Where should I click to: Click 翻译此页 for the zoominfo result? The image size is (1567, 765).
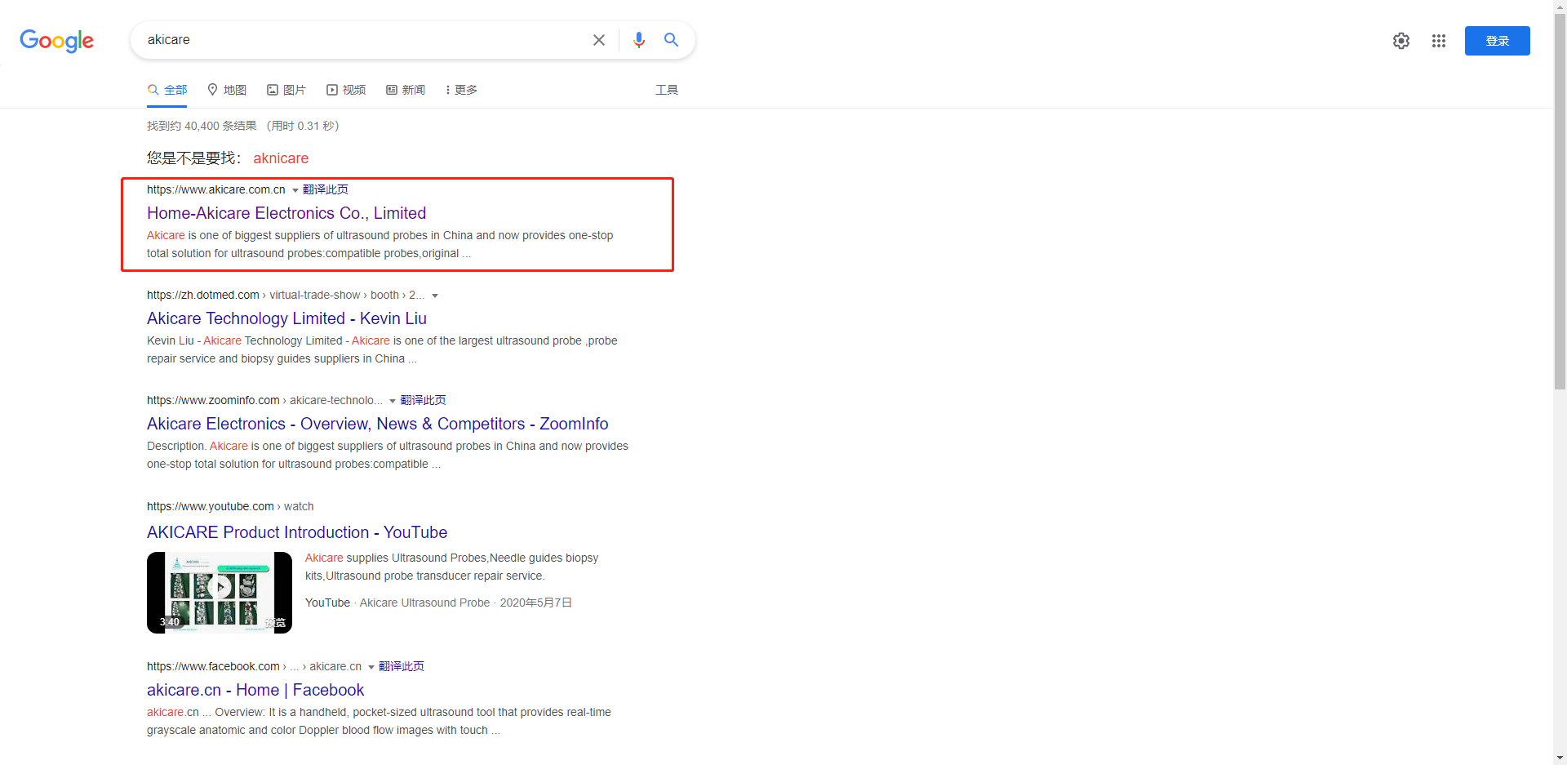(x=423, y=400)
